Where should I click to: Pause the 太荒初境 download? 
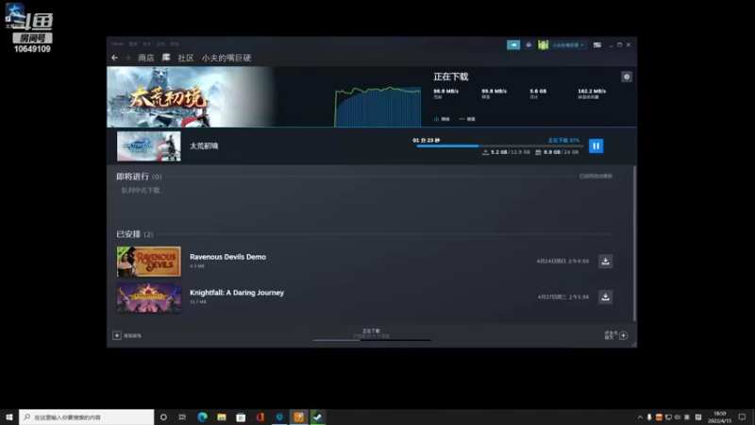tap(596, 146)
